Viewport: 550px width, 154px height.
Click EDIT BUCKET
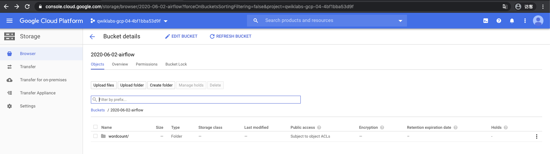pyautogui.click(x=181, y=36)
